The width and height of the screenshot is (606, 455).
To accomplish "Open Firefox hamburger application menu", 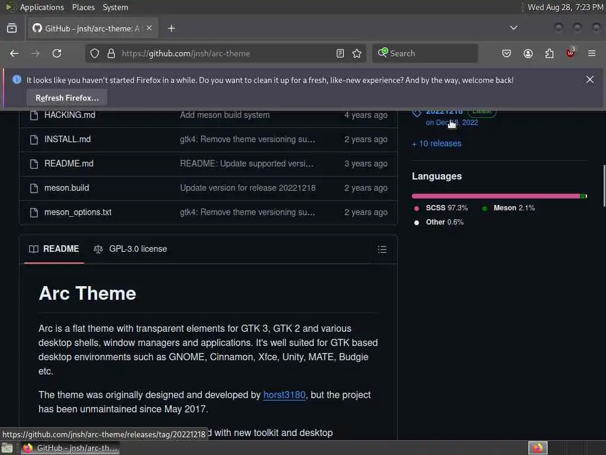I will coord(592,53).
